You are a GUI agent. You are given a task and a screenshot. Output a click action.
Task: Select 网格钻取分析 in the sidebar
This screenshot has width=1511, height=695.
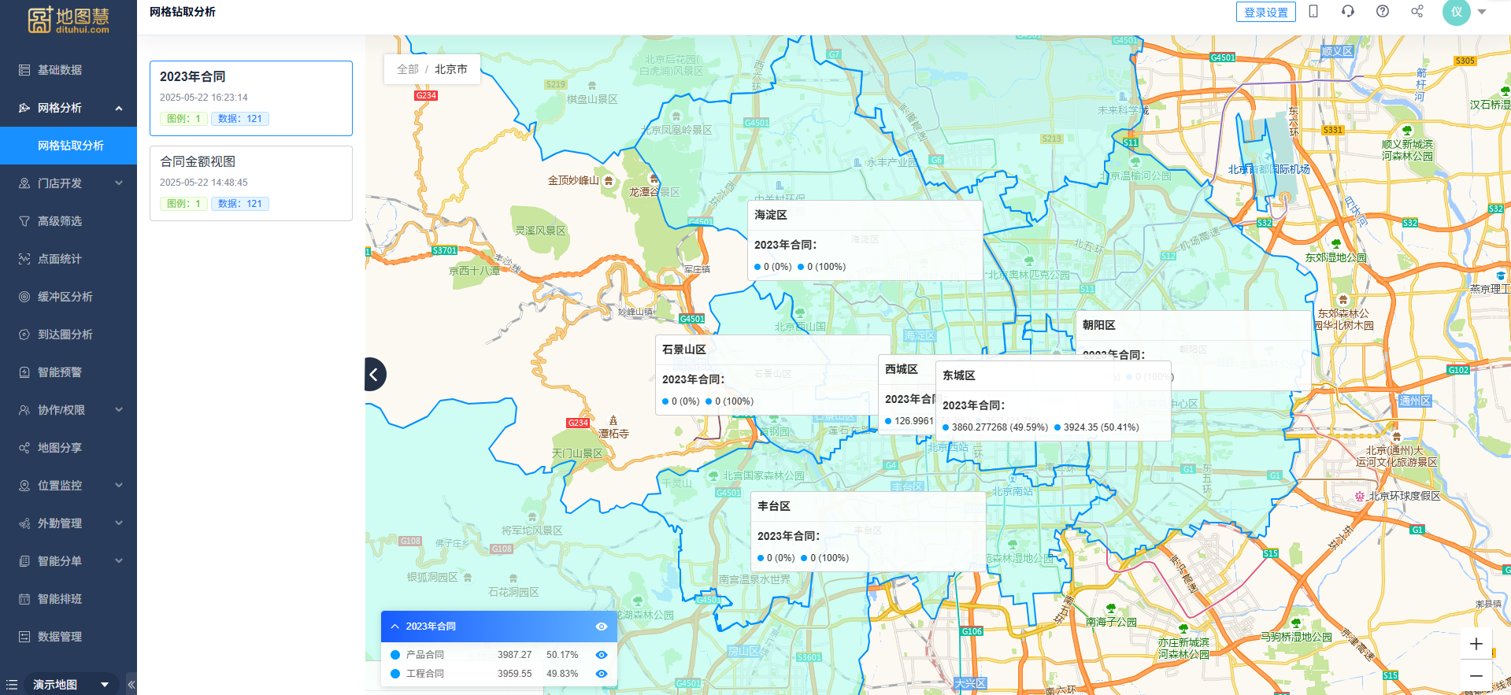[70, 146]
